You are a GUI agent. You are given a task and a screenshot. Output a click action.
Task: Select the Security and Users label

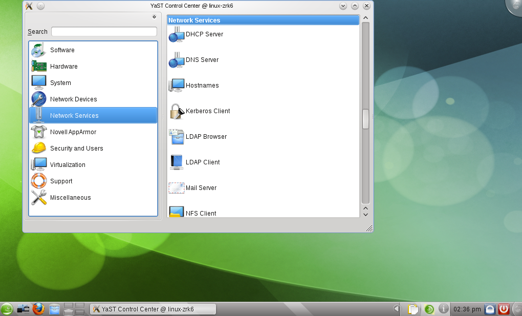77,148
